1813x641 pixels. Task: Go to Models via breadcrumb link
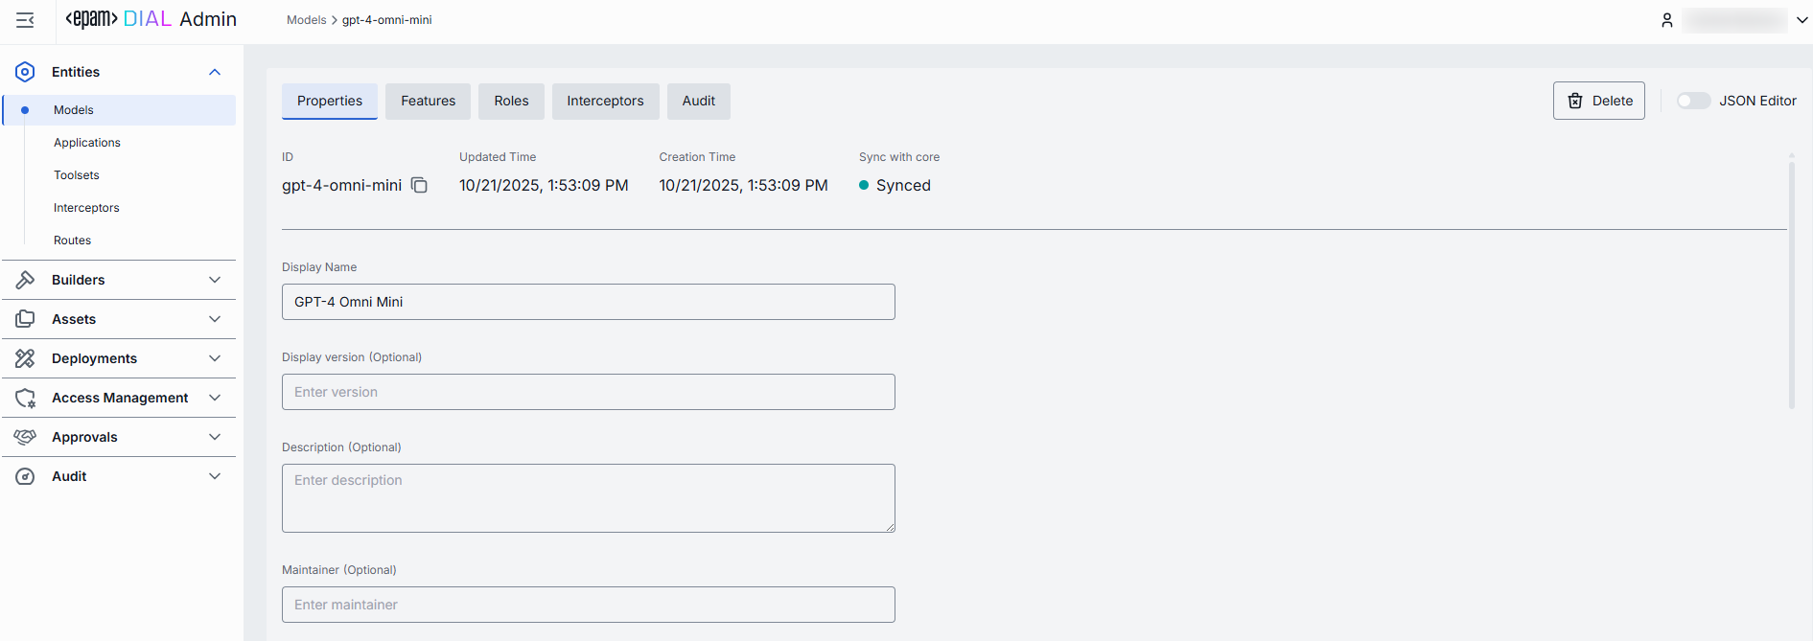(x=306, y=20)
